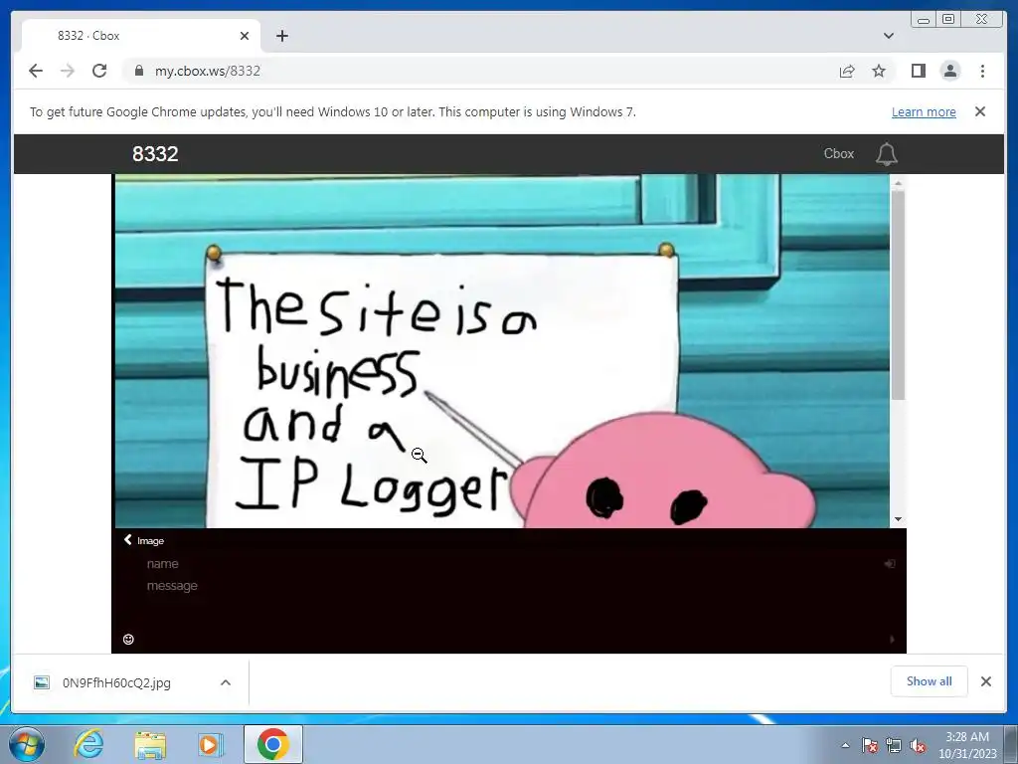Screen dimensions: 1018x764
Task: Toggle the notification bell icon
Action: (886, 154)
